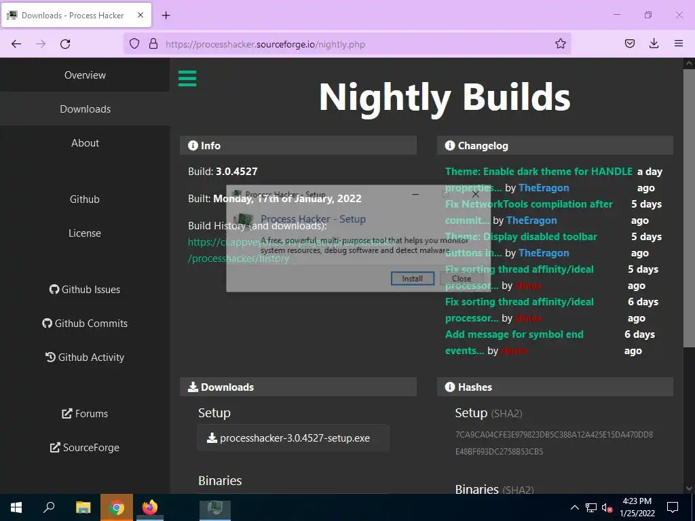This screenshot has width=695, height=521.
Task: Minimize the Process Hacker Setup dialog
Action: tap(415, 194)
